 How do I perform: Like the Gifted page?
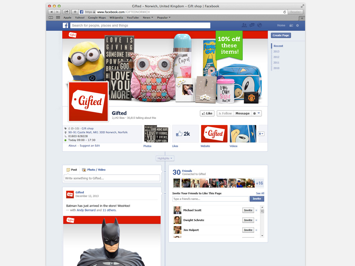pyautogui.click(x=207, y=113)
